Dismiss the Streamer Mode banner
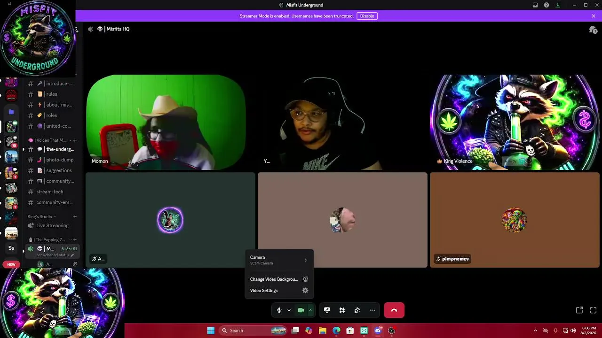Image resolution: width=602 pixels, height=338 pixels. point(594,16)
